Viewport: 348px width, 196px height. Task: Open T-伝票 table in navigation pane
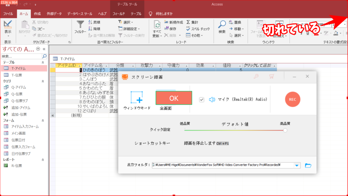tap(17, 75)
